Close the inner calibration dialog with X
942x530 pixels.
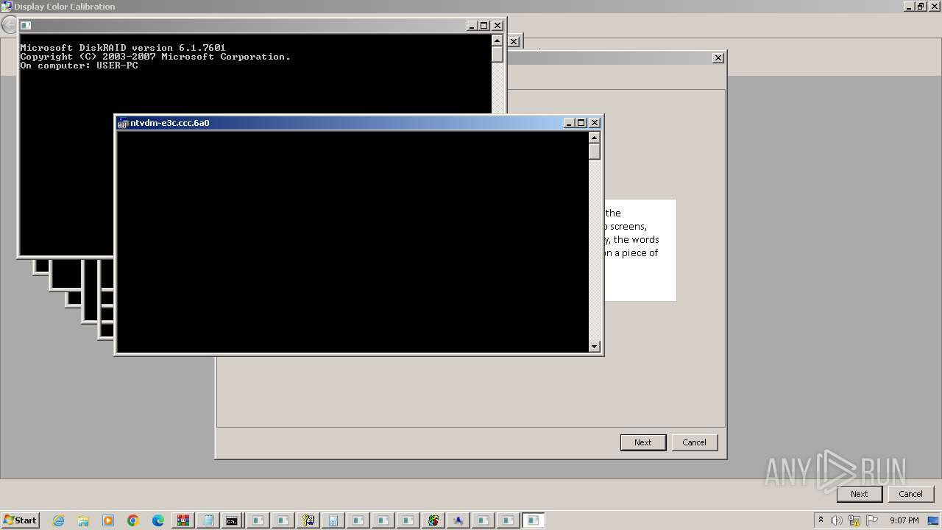(718, 58)
